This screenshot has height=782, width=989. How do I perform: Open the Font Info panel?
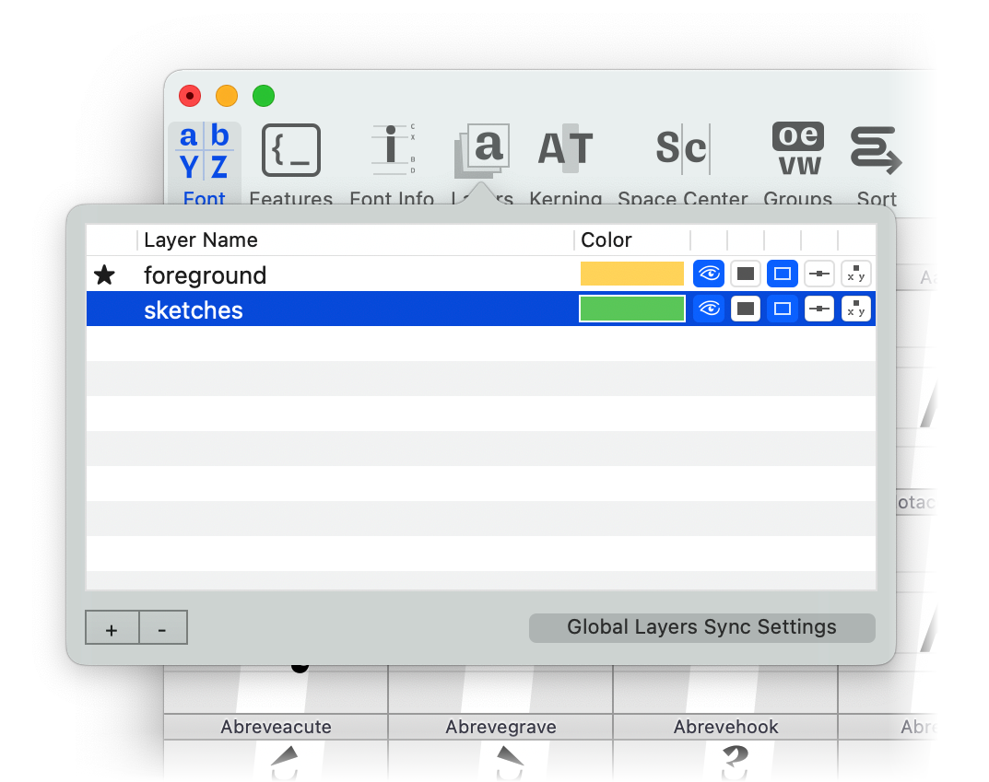click(392, 150)
